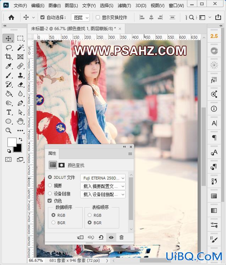Select the Dodge tool
This screenshot has height=265, width=226.
tap(8, 103)
